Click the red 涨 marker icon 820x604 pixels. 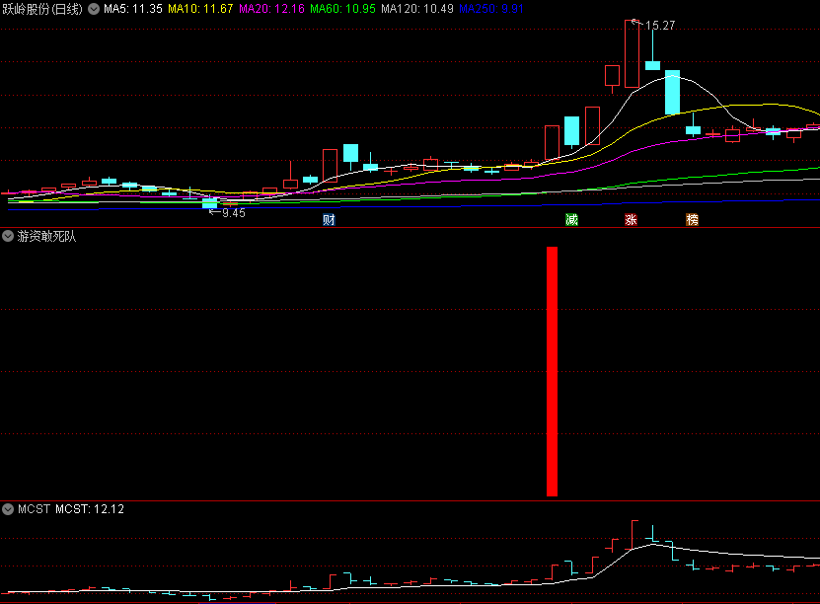(632, 220)
